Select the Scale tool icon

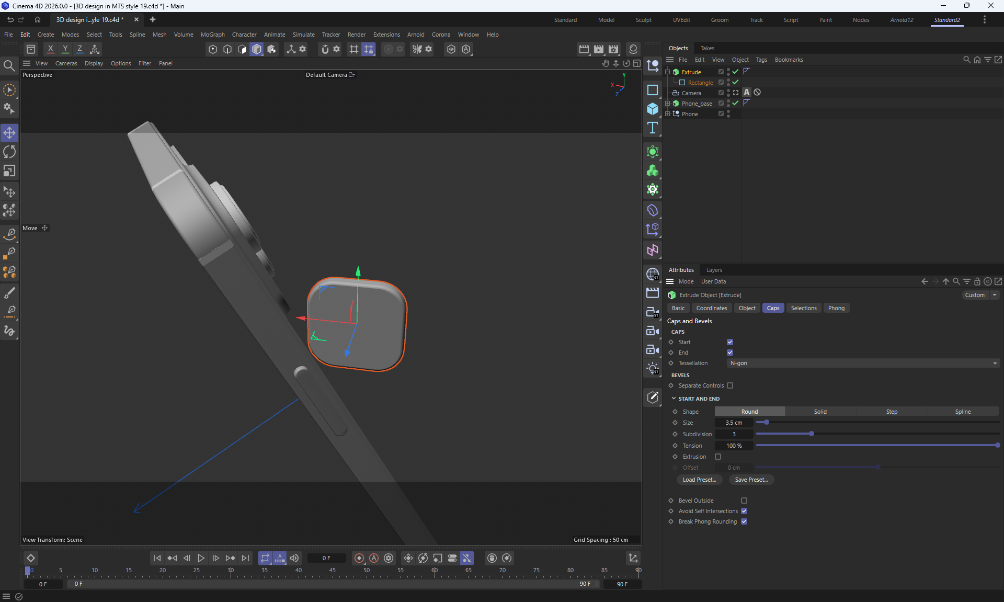coord(9,171)
